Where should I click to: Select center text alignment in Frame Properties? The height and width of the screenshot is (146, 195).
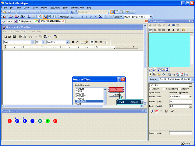pos(155,30)
